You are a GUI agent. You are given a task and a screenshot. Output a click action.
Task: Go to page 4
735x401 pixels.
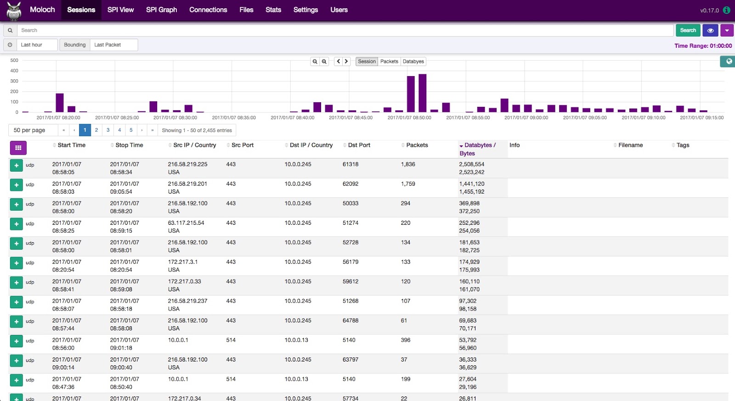coord(119,130)
